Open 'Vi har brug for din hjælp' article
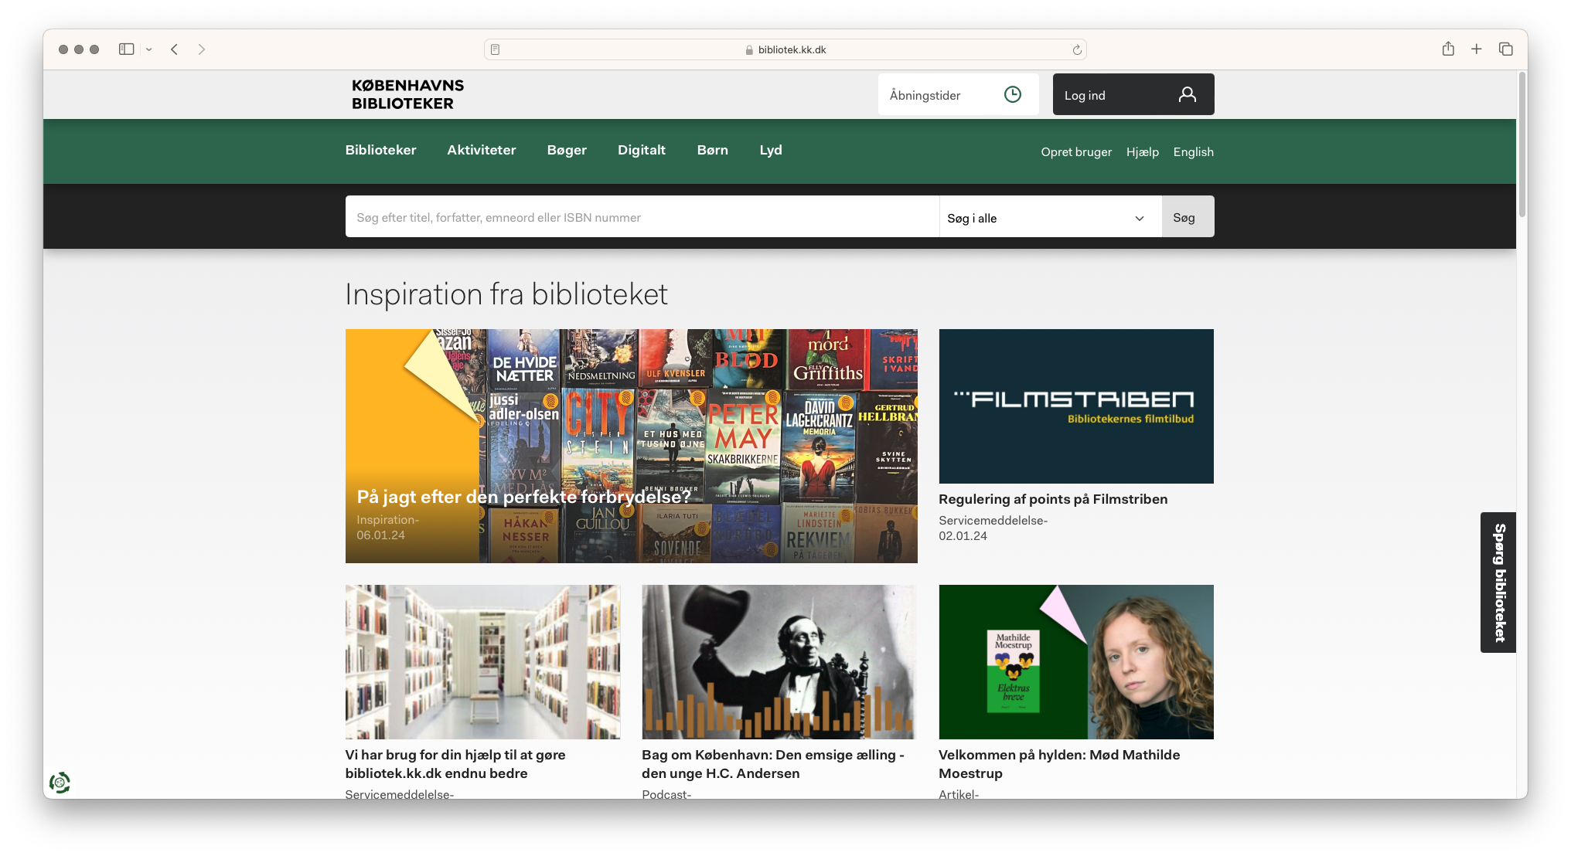Viewport: 1571px width, 856px height. [x=455, y=764]
